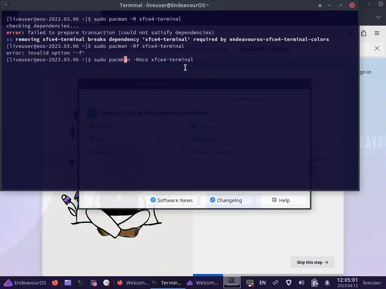Open the Changelog button

click(226, 200)
